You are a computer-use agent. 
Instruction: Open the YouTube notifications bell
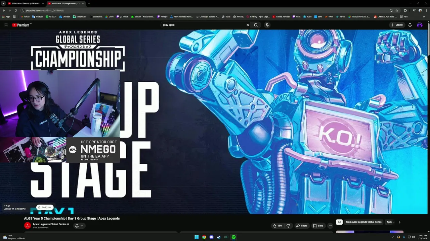coord(410,25)
